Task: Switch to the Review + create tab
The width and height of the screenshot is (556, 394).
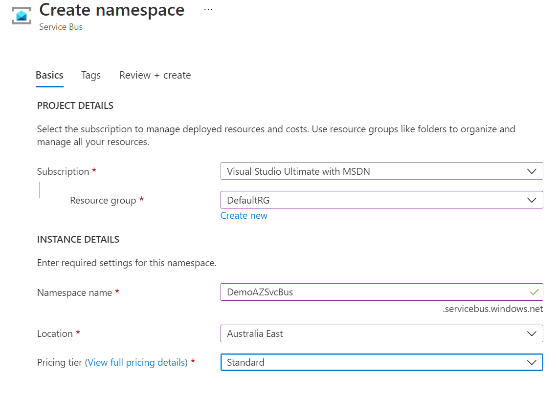Action: [155, 75]
